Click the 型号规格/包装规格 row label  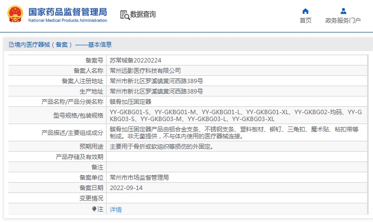pos(78,116)
